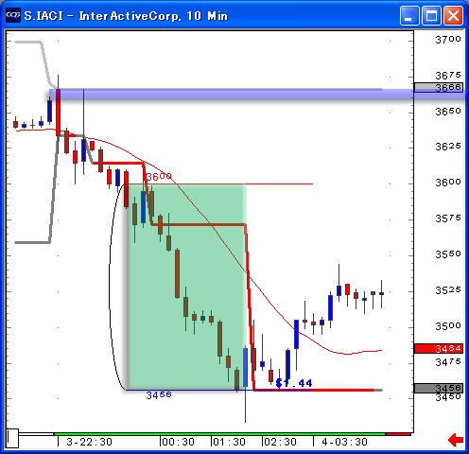The height and width of the screenshot is (454, 469).
Task: Maximize the S.IACI chart window
Action: [x=431, y=15]
